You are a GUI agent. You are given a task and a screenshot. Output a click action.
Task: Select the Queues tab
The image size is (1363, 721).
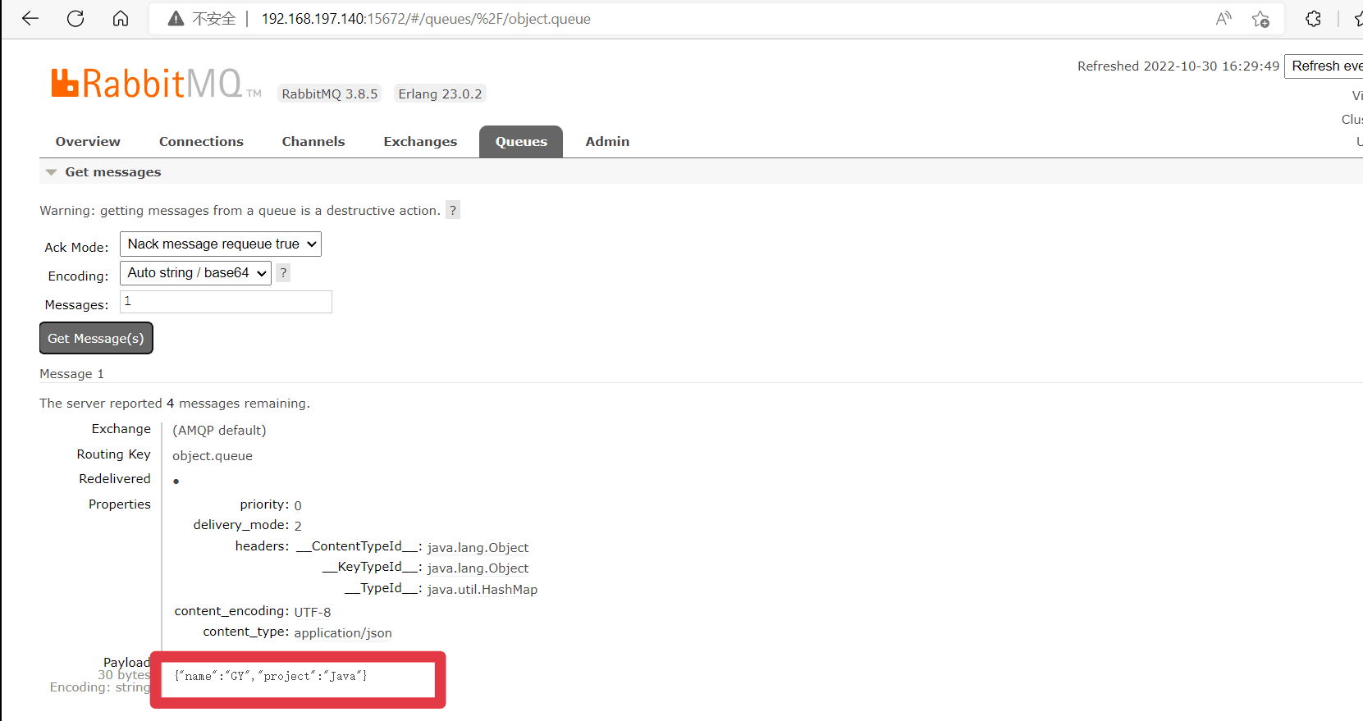click(521, 141)
